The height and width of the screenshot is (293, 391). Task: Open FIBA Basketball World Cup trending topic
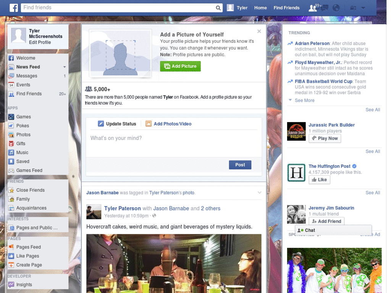pyautogui.click(x=323, y=82)
